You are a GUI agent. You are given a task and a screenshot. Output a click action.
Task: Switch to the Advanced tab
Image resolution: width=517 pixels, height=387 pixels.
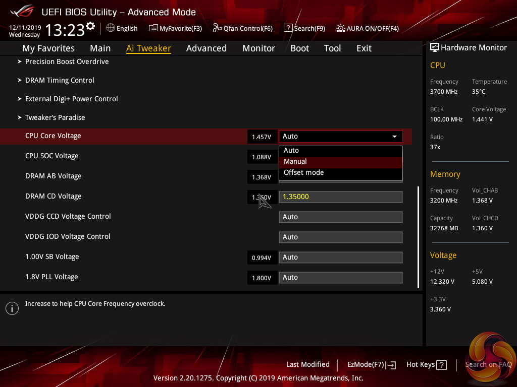206,48
